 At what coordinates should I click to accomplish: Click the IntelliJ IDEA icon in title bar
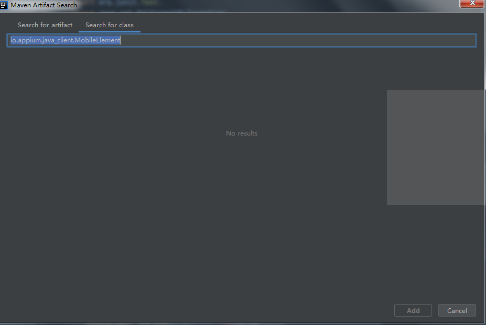pyautogui.click(x=4, y=5)
